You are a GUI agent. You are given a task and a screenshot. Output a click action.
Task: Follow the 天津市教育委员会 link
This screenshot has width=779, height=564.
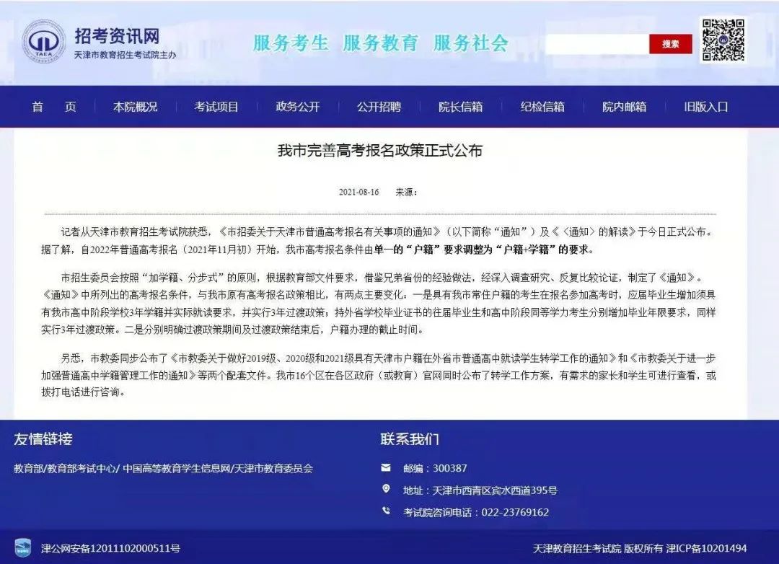point(274,468)
